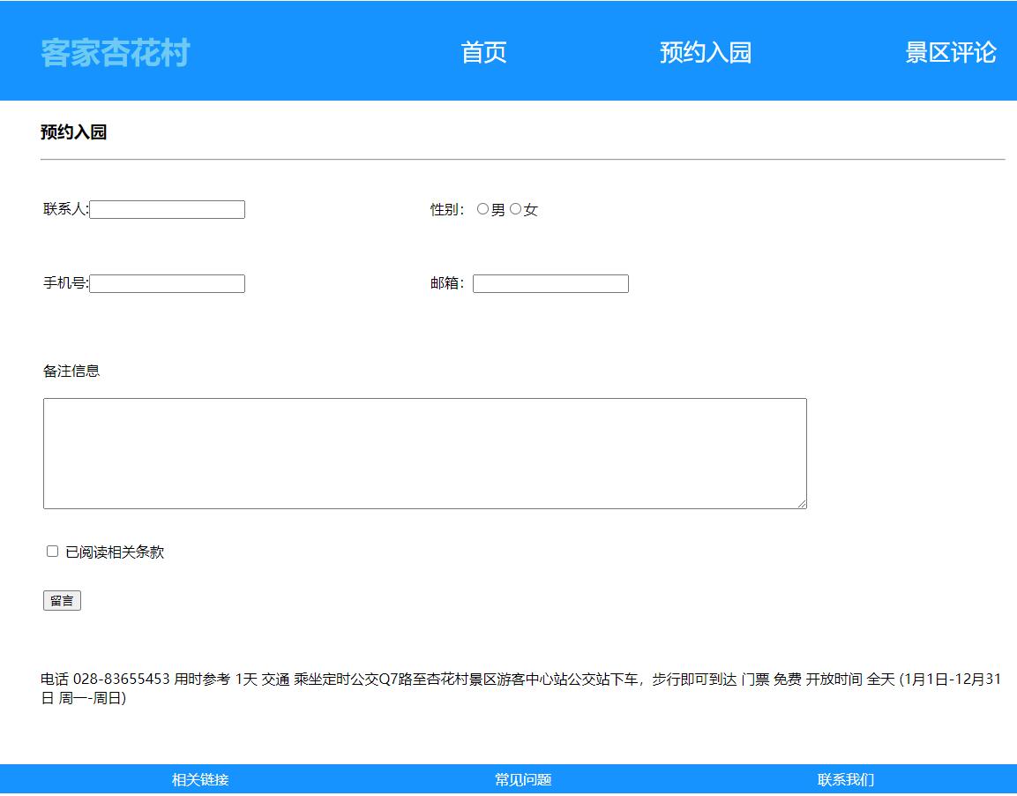
Task: Click into the 手机号 input box
Action: 168,284
